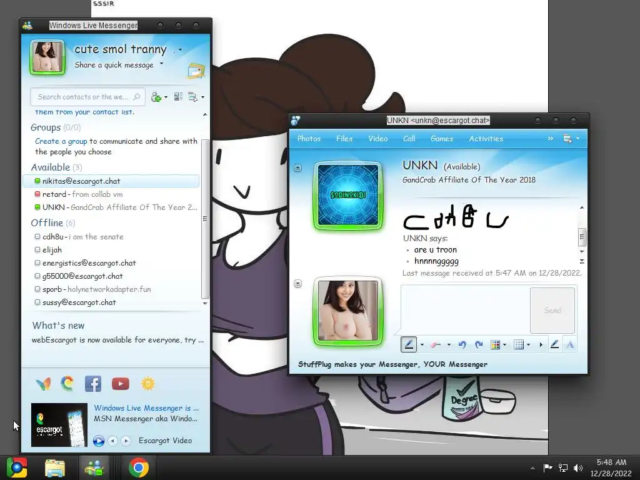The image size is (640, 480).
Task: Open the grid background dropdown
Action: [528, 345]
